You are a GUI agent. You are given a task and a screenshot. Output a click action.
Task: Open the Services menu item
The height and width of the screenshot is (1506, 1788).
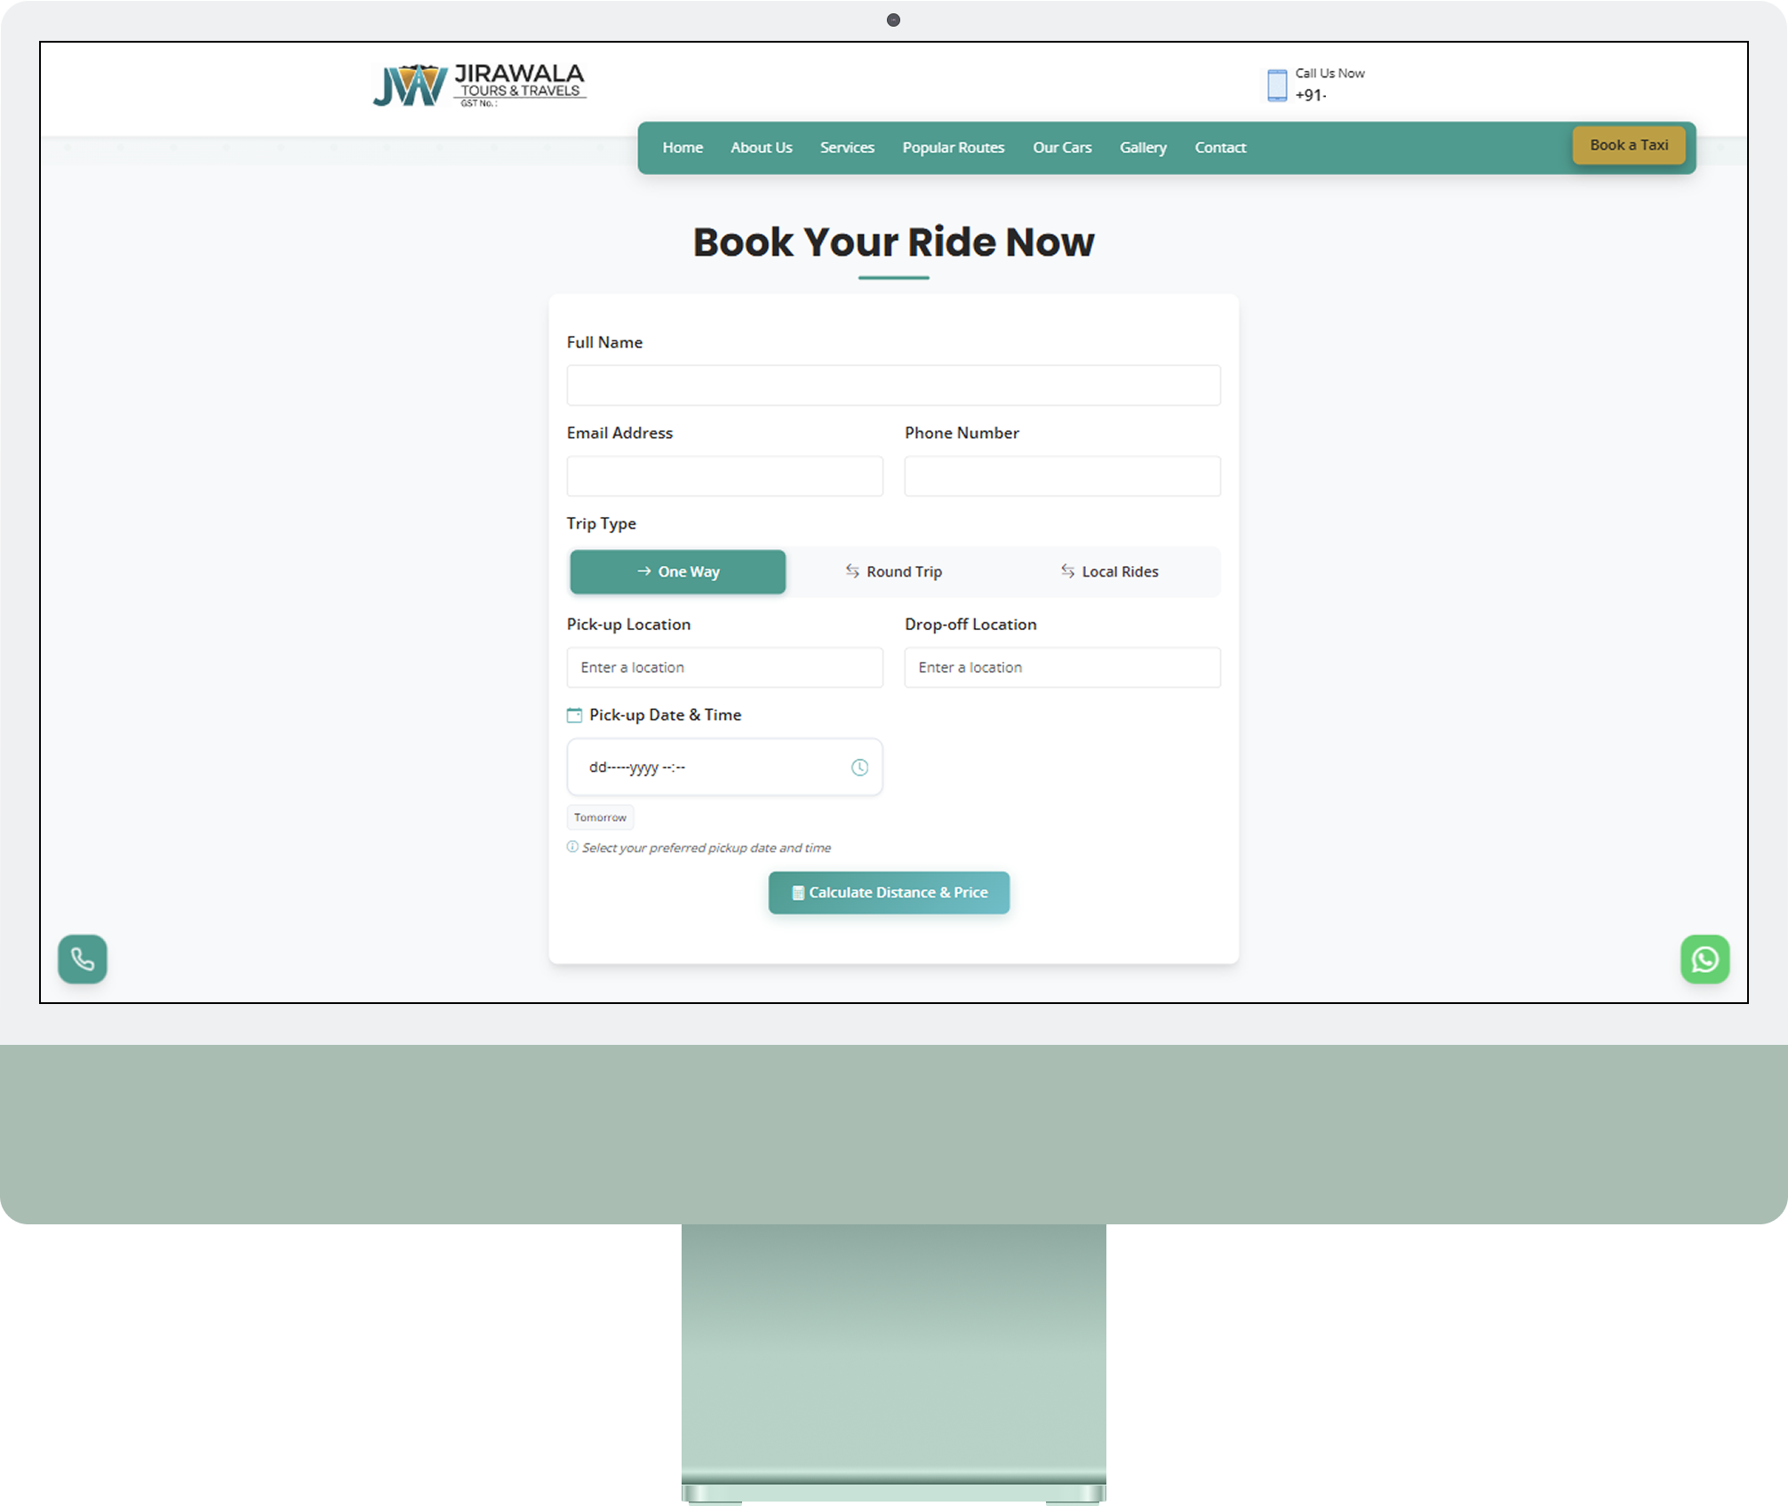click(x=847, y=147)
